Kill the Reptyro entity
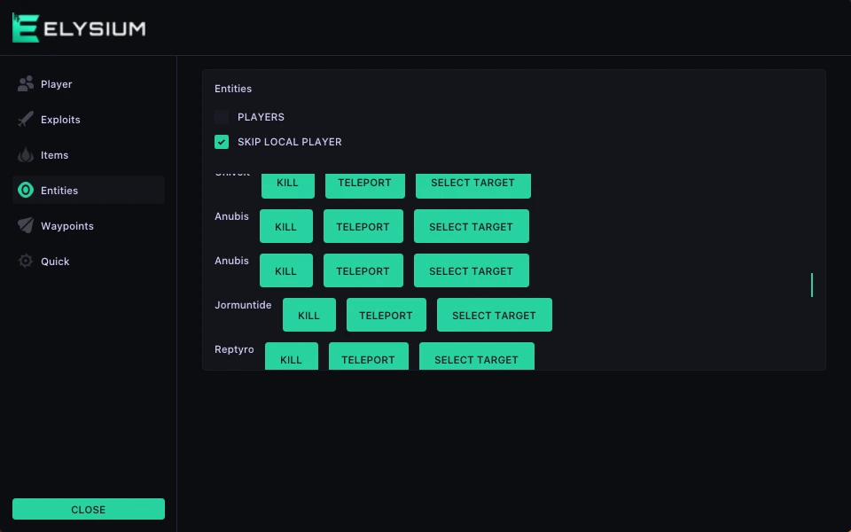The image size is (851, 532). coord(292,356)
